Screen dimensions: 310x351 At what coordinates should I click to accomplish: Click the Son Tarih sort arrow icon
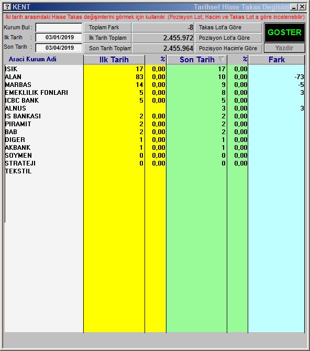tap(222, 60)
